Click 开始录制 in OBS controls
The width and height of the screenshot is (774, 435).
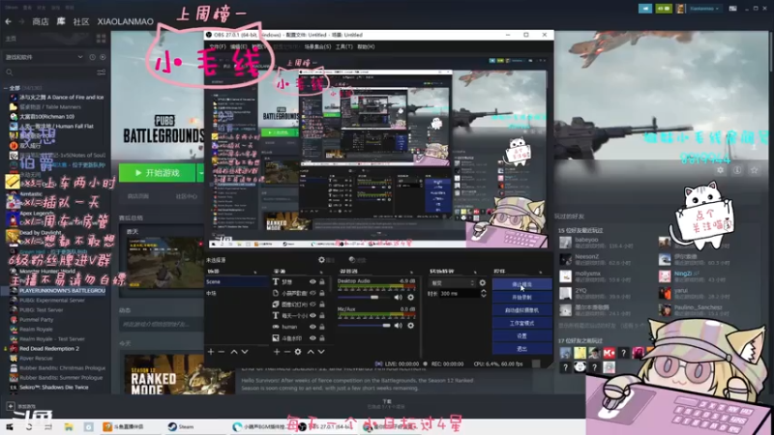pyautogui.click(x=521, y=298)
